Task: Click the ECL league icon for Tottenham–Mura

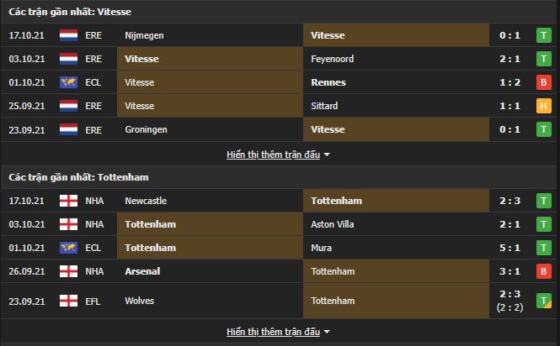Action: tap(68, 248)
